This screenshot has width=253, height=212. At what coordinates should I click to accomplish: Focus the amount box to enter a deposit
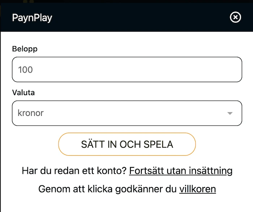point(127,70)
